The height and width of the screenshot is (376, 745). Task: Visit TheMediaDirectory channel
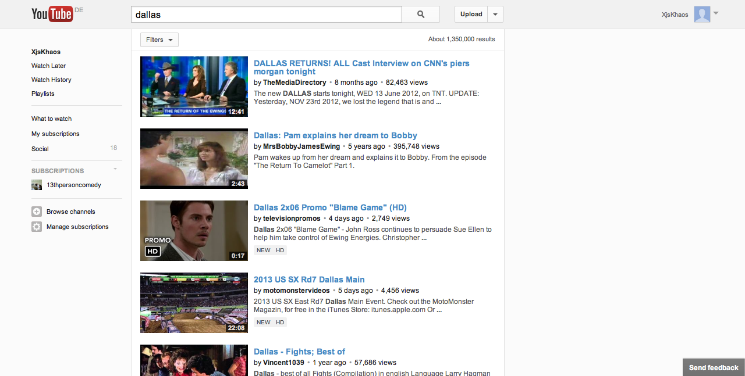coord(295,83)
